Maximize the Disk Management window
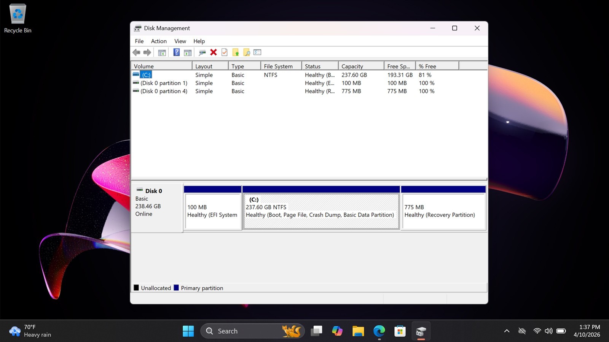The height and width of the screenshot is (342, 609). (x=454, y=28)
